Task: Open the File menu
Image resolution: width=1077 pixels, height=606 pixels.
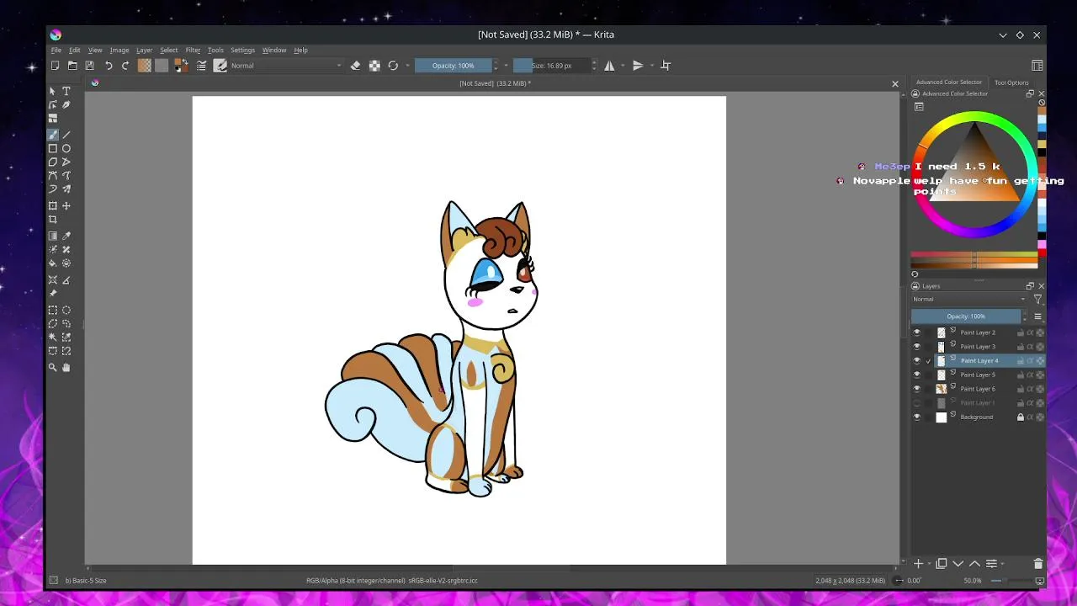Action: point(56,50)
